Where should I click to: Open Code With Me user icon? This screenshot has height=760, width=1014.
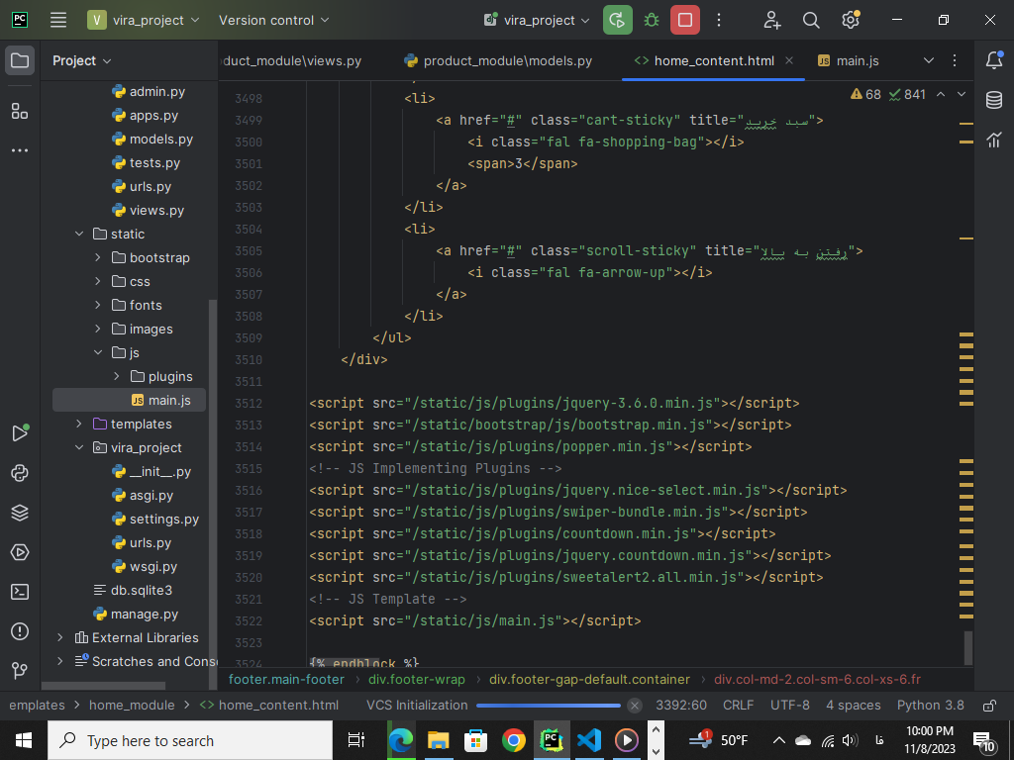tap(772, 20)
